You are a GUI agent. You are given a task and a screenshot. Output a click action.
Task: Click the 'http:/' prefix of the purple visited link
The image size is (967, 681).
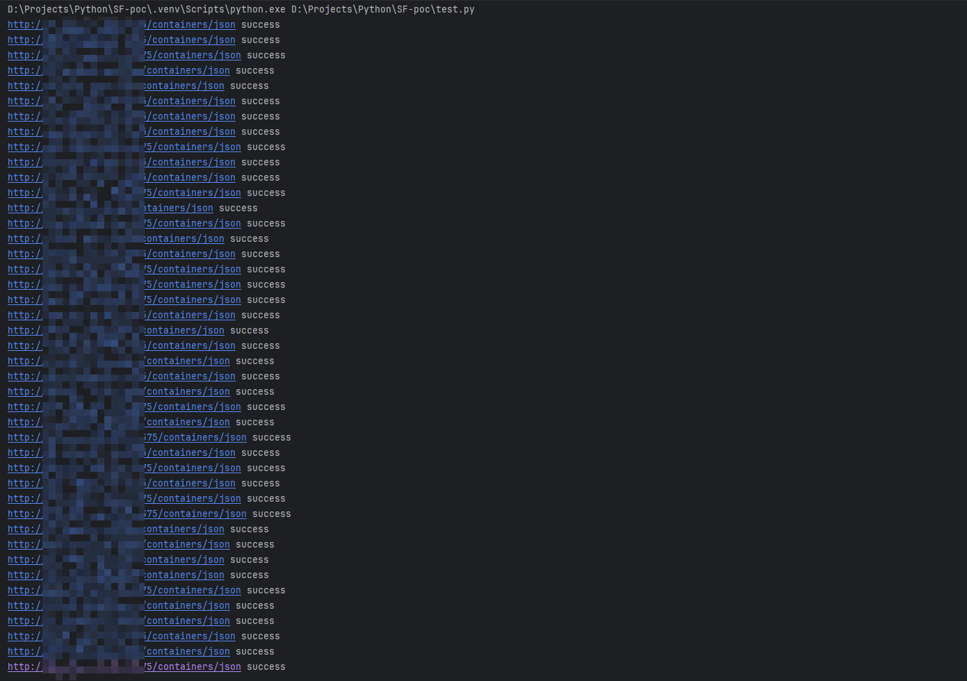click(x=24, y=667)
